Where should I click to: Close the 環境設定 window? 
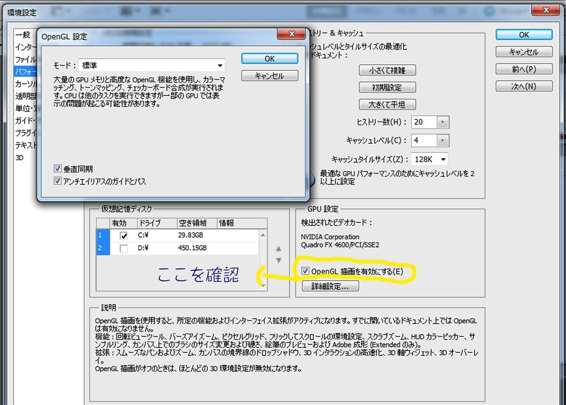coord(546,10)
